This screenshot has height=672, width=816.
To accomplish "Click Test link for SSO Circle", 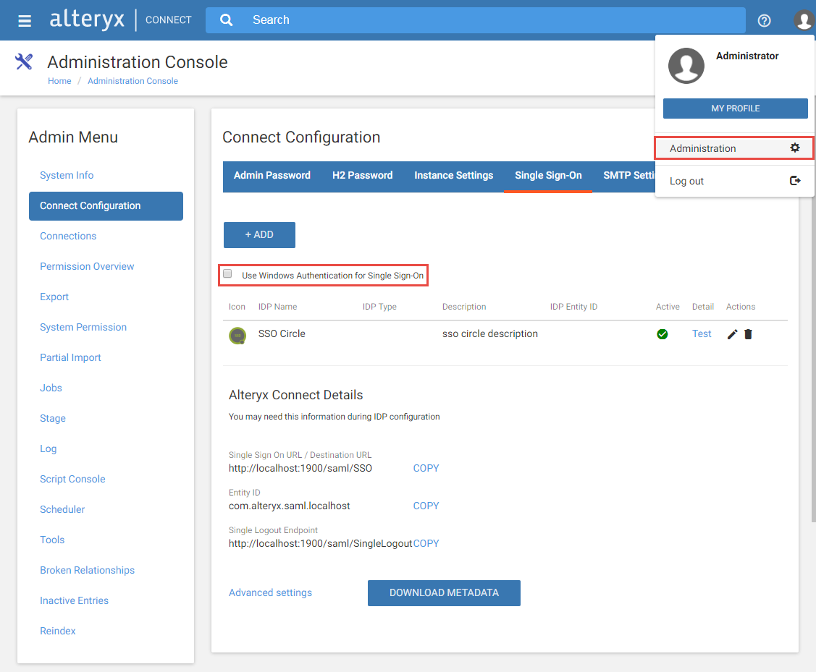I will (702, 333).
